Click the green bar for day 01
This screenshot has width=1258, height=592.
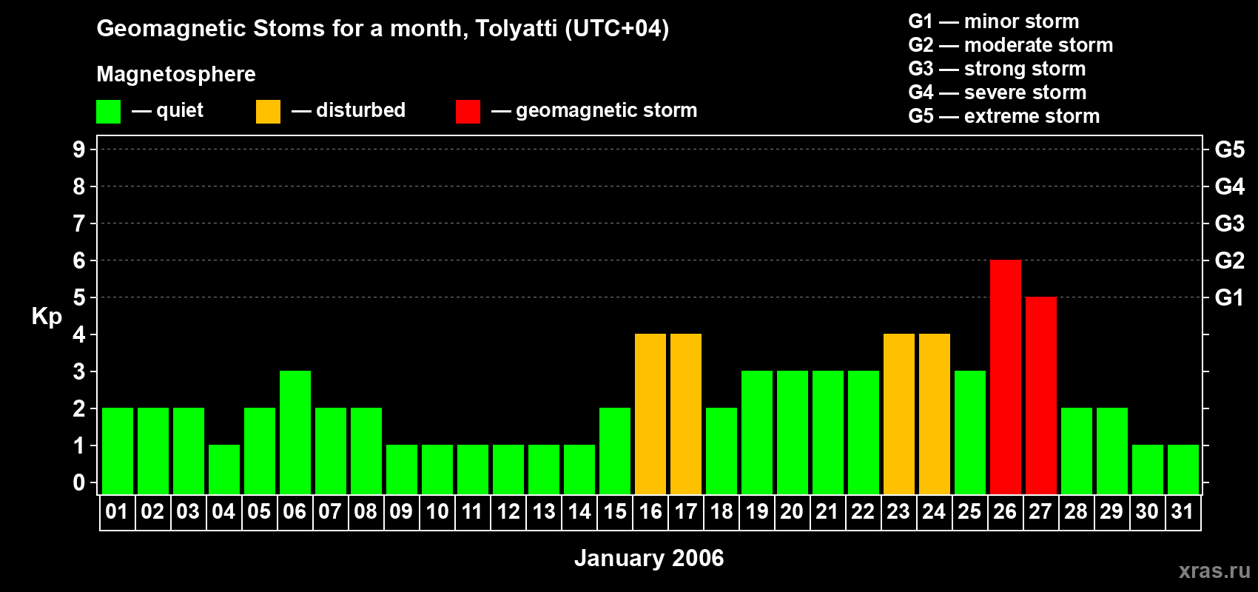tap(118, 451)
